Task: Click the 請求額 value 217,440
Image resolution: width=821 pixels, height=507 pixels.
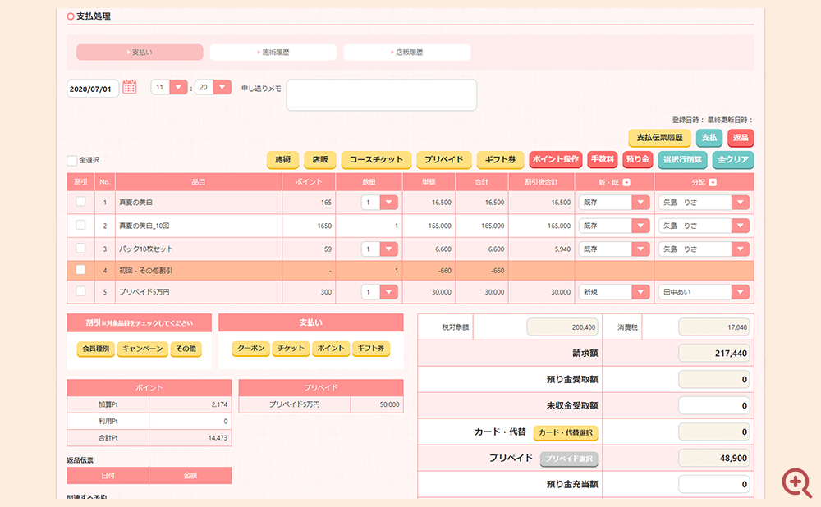Action: (x=713, y=353)
